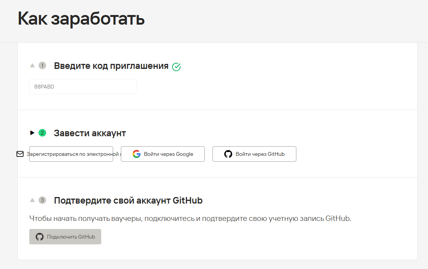Select the 'Подтвердите свой аккаунт GitHub' heading
Screen dimensions: 428x269
click(x=128, y=200)
